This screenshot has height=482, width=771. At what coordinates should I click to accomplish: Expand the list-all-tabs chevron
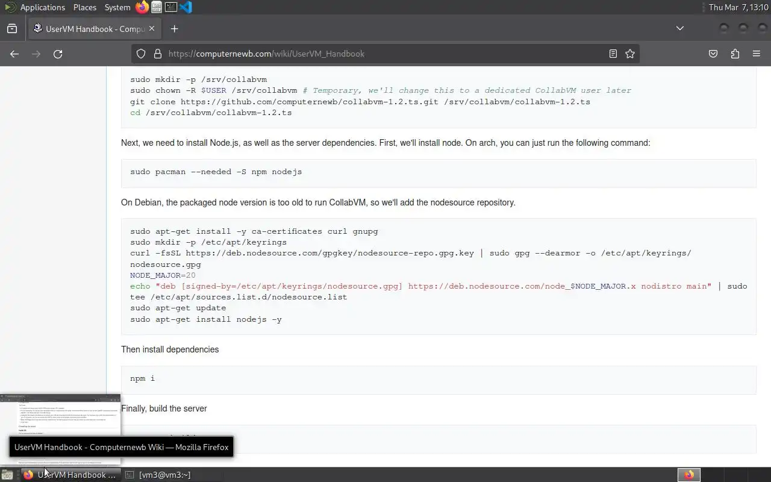click(x=680, y=28)
